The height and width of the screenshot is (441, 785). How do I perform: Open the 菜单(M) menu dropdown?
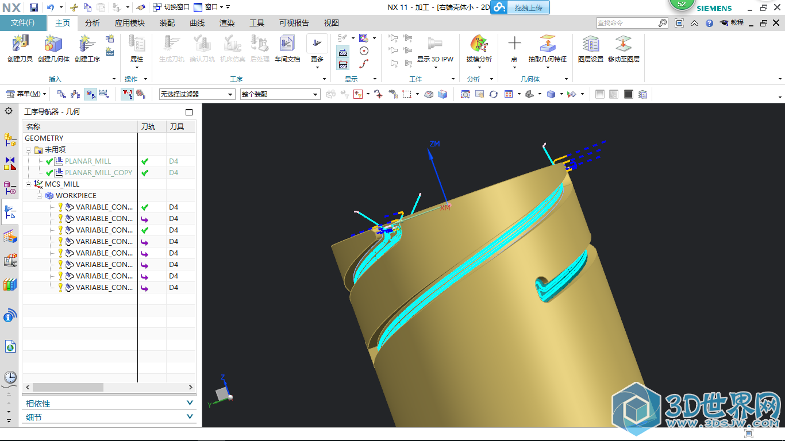26,94
